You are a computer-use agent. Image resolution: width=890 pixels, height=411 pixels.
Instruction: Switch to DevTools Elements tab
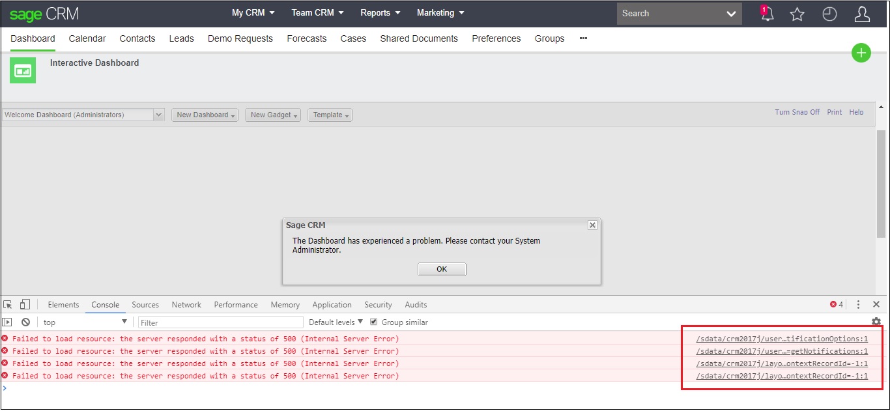coord(63,304)
